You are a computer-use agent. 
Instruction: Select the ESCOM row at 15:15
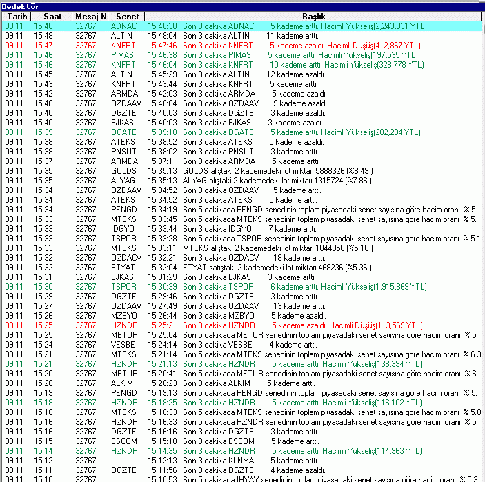[241, 441]
